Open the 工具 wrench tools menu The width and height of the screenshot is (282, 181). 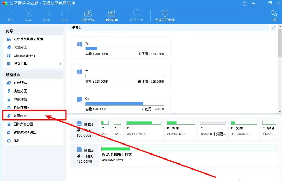click(x=274, y=16)
